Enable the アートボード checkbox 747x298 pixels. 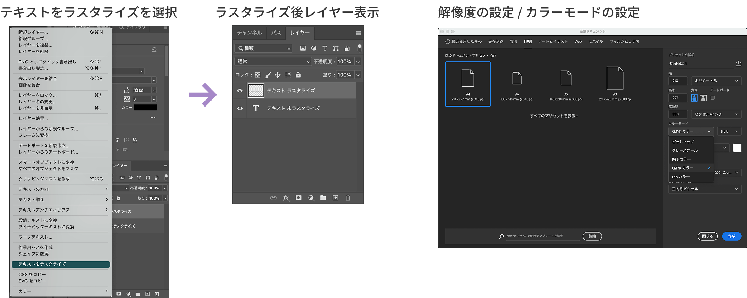click(x=713, y=98)
